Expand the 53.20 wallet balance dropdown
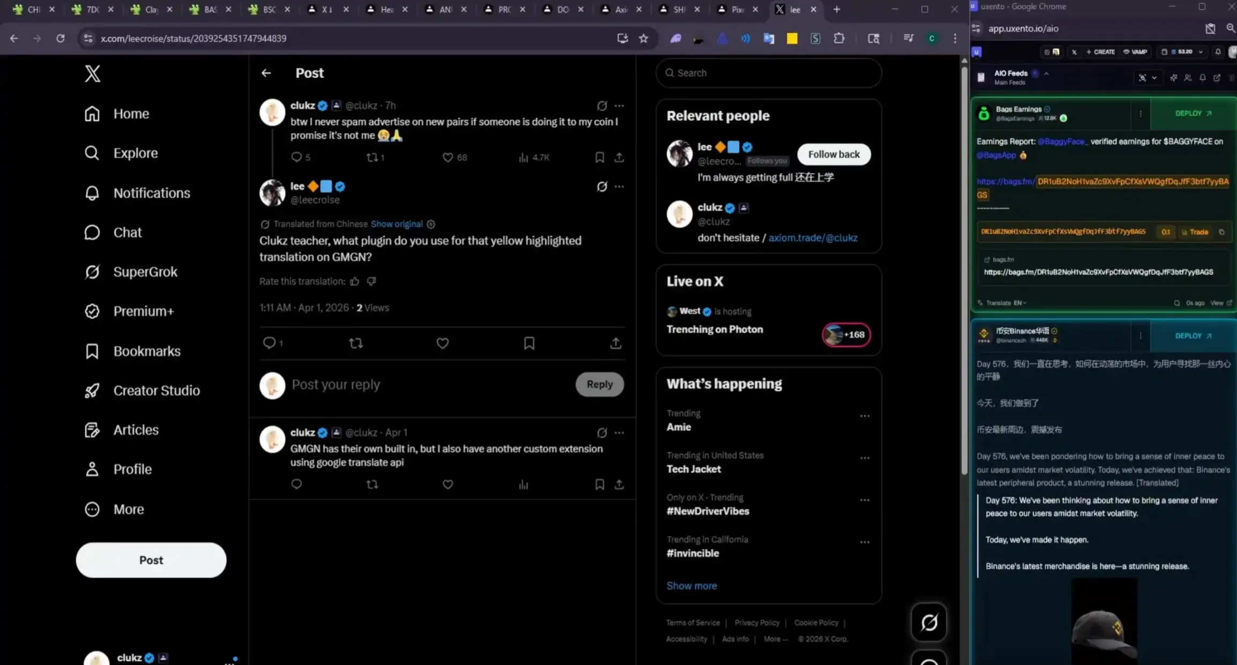This screenshot has height=665, width=1237. tap(1201, 52)
